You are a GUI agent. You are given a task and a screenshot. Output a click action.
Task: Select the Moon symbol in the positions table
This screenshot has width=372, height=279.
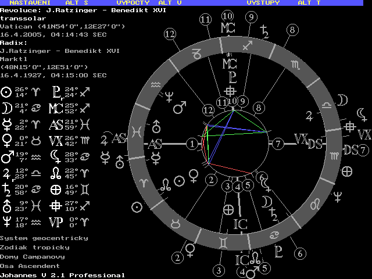[x=6, y=107]
